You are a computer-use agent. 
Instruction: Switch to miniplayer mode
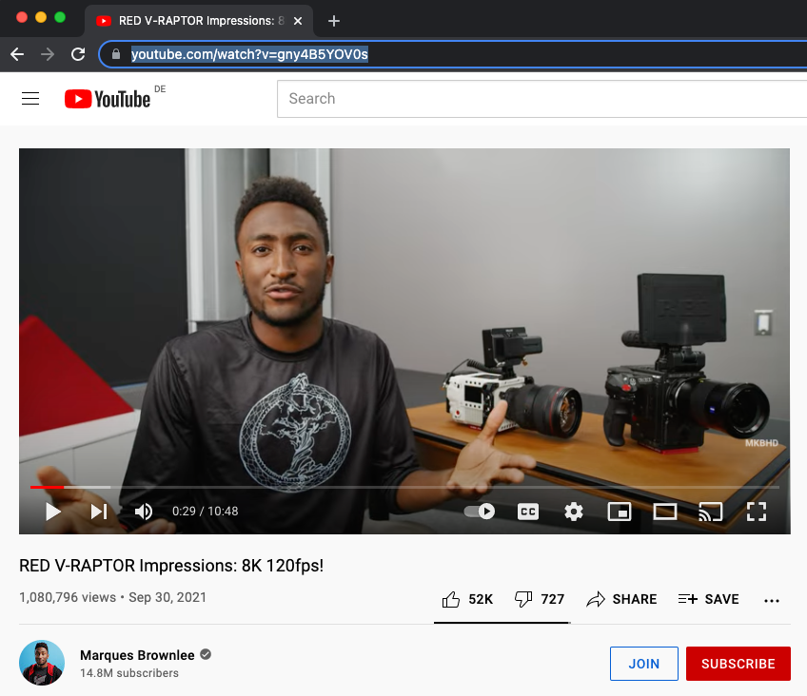click(x=620, y=512)
